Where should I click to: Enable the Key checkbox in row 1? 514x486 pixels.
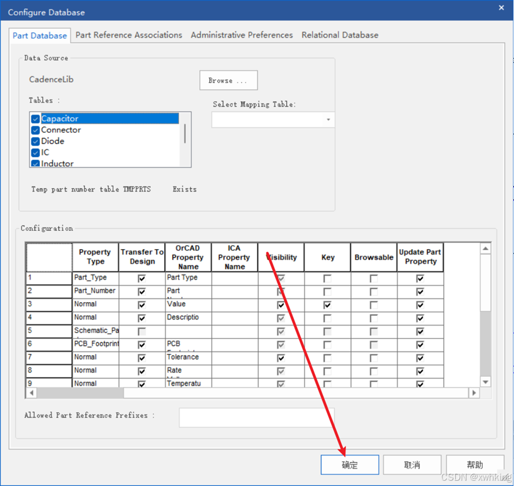click(x=327, y=279)
